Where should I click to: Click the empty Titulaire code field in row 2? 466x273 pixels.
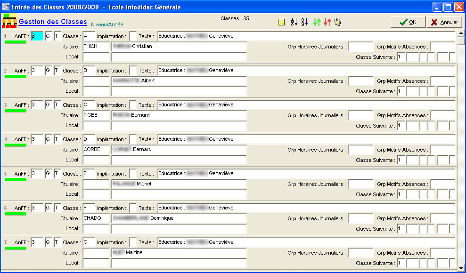[96, 81]
